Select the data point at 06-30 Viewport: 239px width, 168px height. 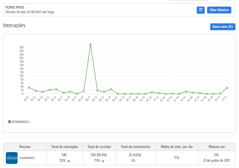click(152, 92)
